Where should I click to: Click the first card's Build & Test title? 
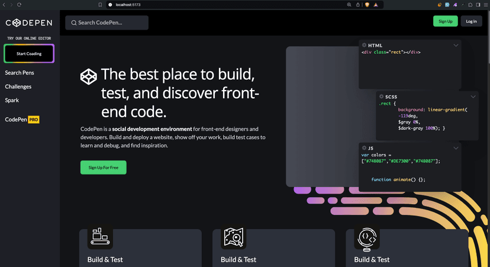click(x=105, y=259)
